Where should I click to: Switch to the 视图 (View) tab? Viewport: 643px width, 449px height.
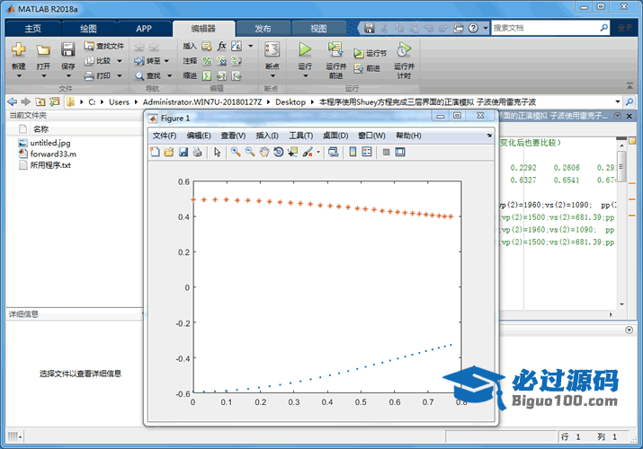(x=318, y=29)
